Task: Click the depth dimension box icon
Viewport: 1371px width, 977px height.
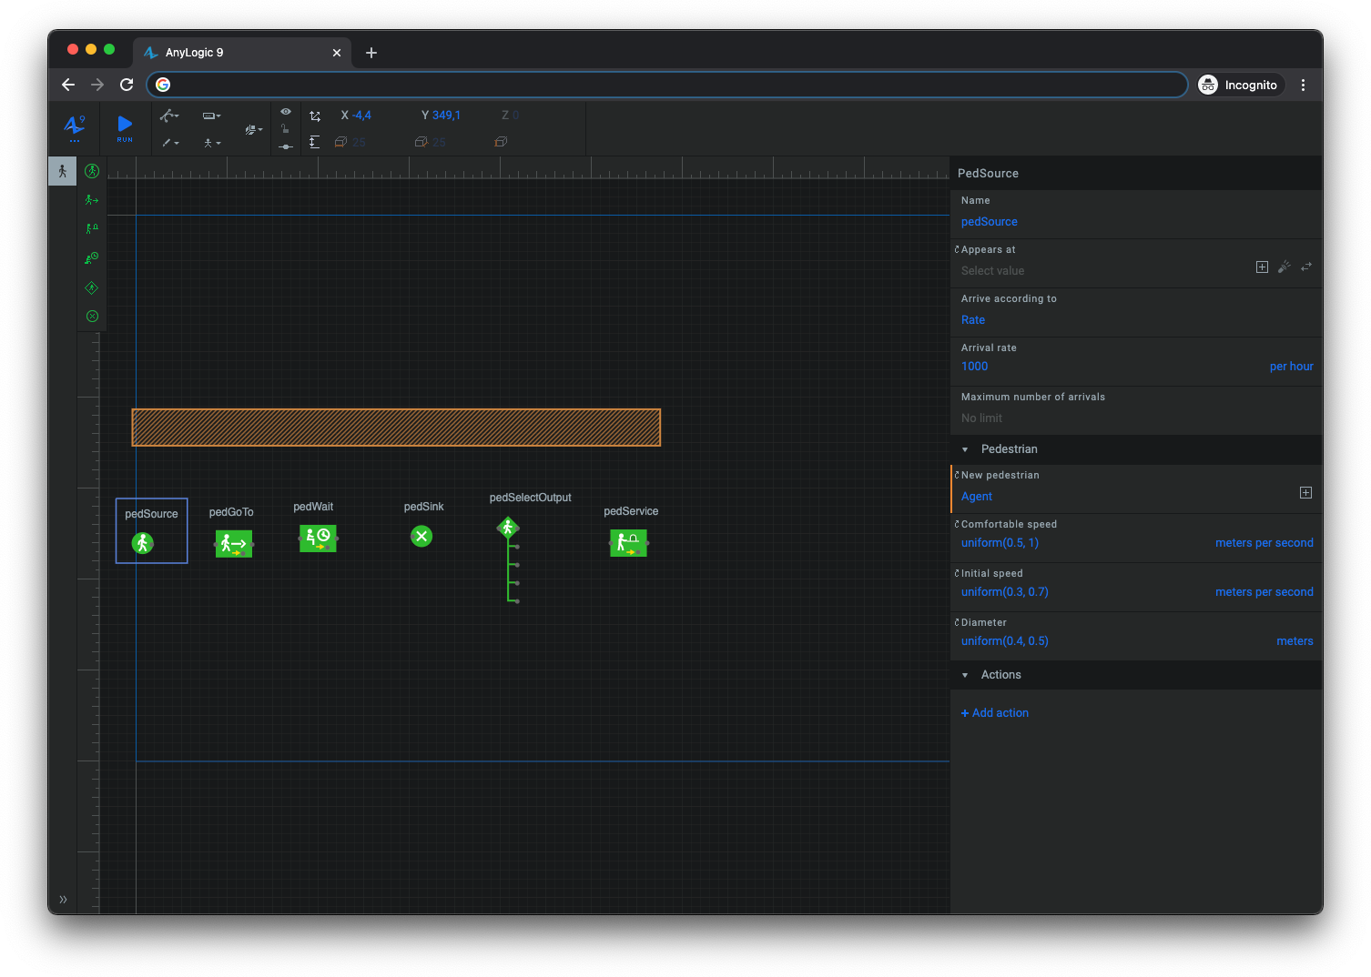Action: [421, 142]
